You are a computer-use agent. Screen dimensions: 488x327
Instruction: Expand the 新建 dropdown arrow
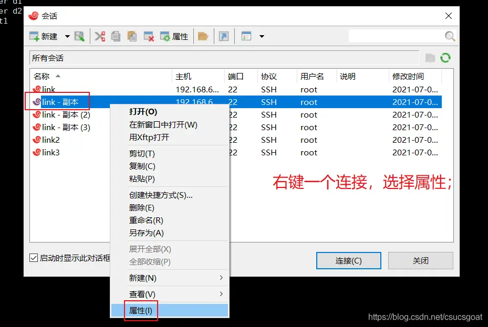(67, 36)
